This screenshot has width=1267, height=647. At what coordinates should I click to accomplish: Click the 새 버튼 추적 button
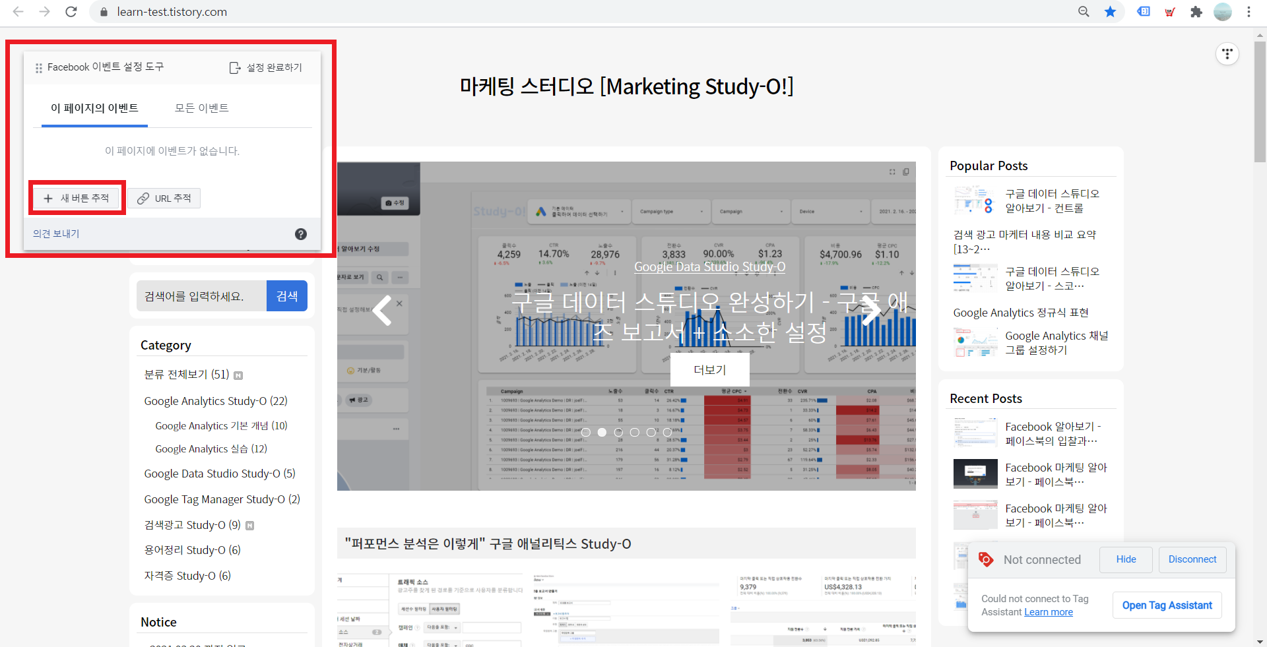77,199
